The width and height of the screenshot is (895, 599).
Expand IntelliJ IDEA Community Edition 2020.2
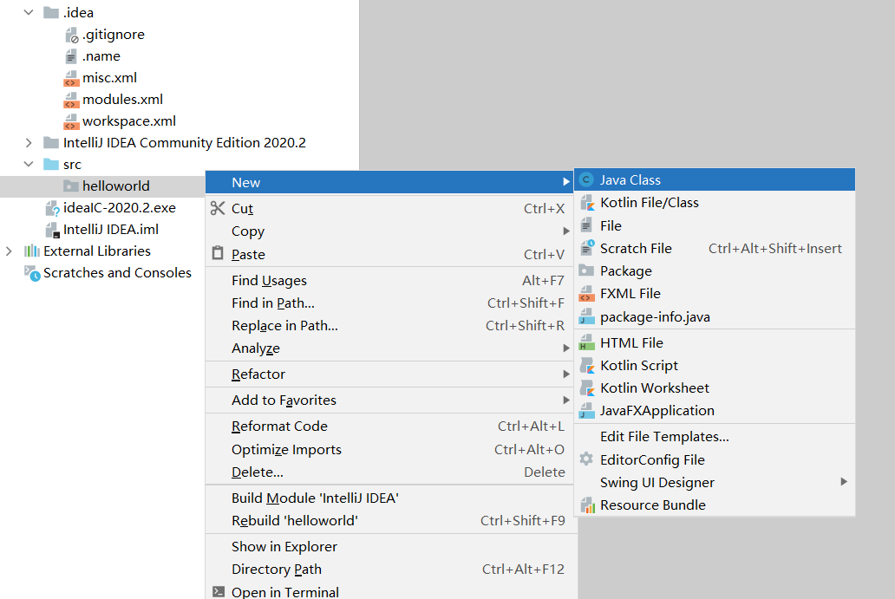(29, 142)
